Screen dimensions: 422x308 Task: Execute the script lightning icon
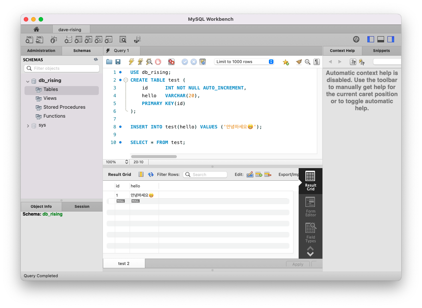click(132, 62)
